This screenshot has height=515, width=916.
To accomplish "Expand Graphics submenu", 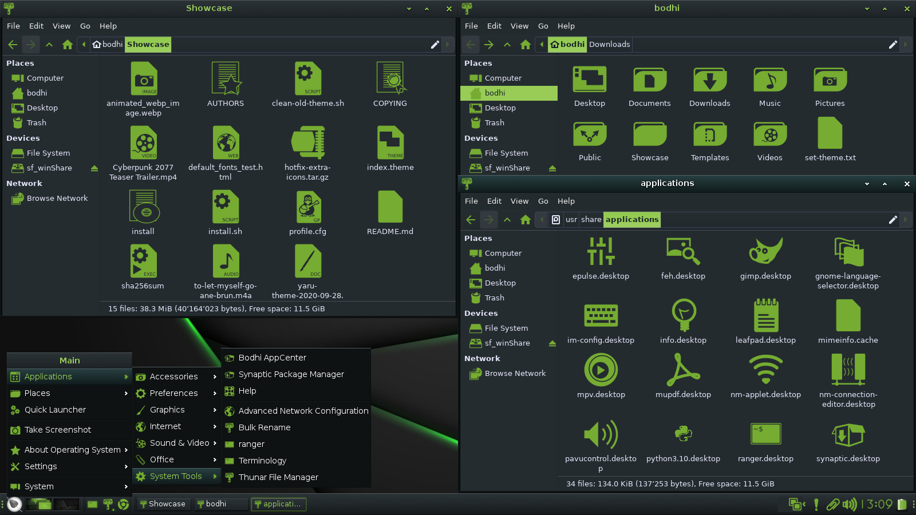I will point(176,410).
